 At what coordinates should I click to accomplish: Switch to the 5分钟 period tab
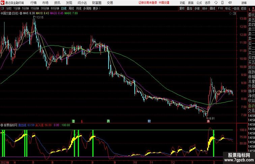(x=25, y=8)
